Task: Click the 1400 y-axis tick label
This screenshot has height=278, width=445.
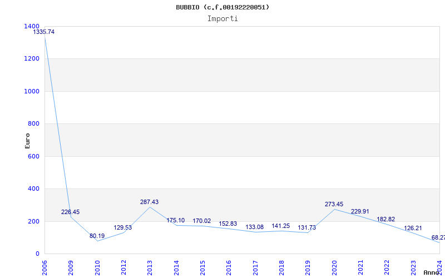Action: point(32,26)
